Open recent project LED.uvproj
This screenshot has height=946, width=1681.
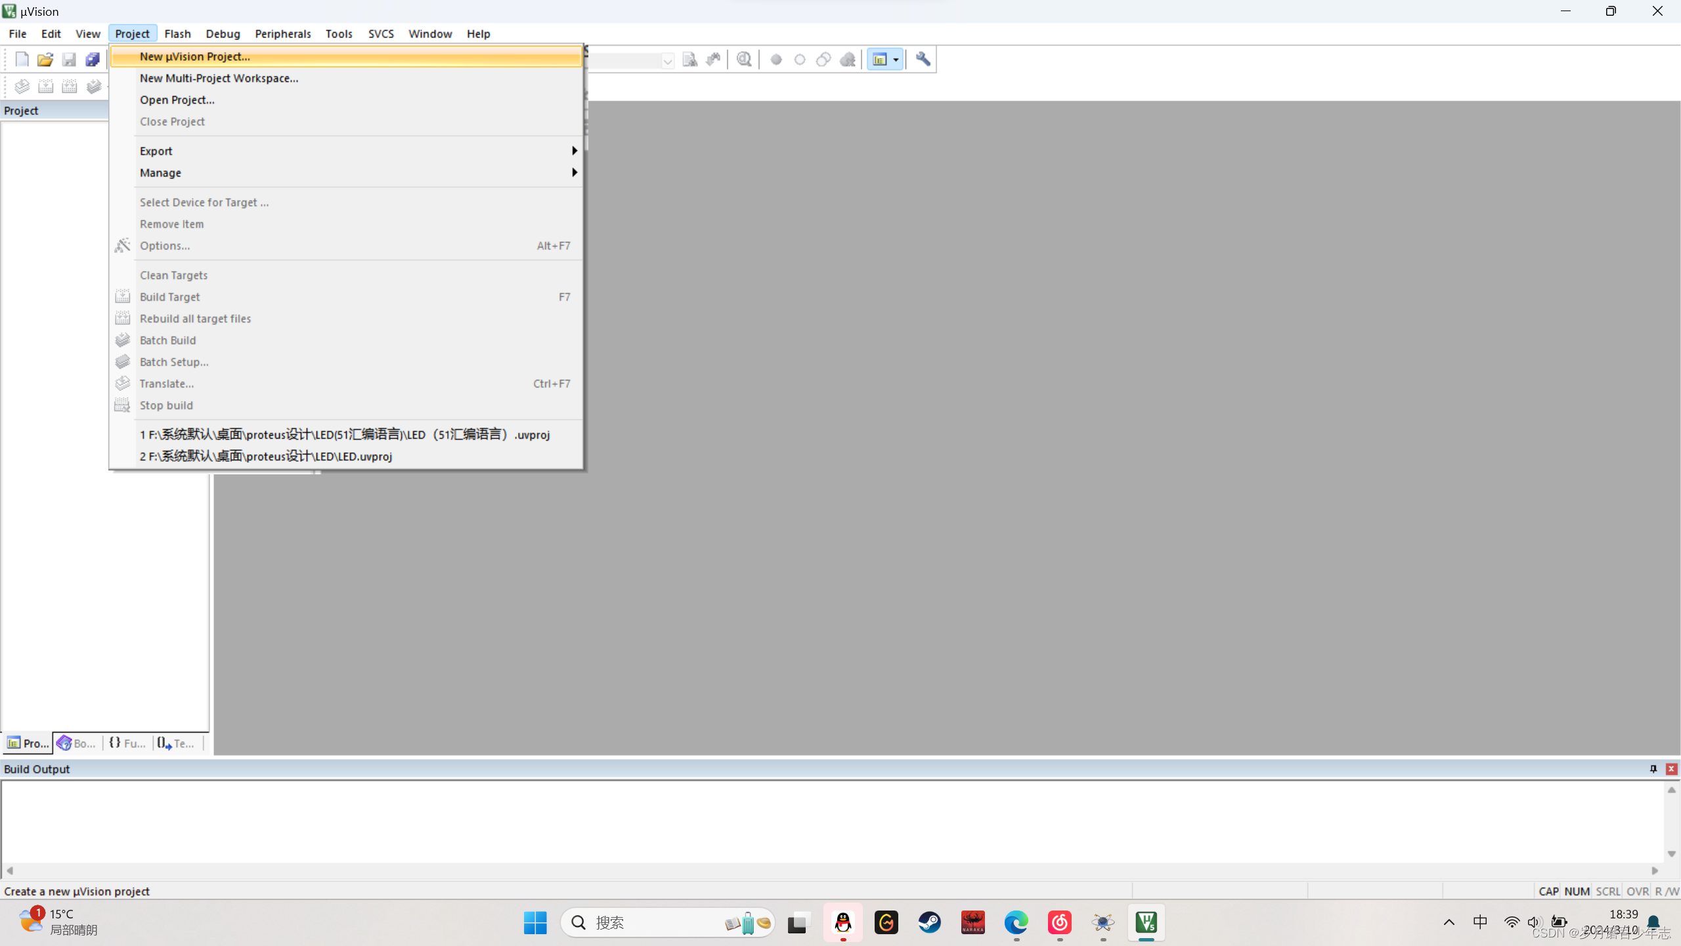coord(265,457)
